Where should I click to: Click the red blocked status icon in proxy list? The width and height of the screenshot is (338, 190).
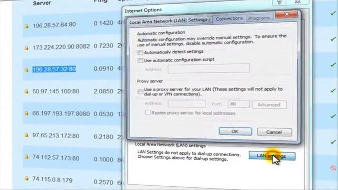click(333, 168)
